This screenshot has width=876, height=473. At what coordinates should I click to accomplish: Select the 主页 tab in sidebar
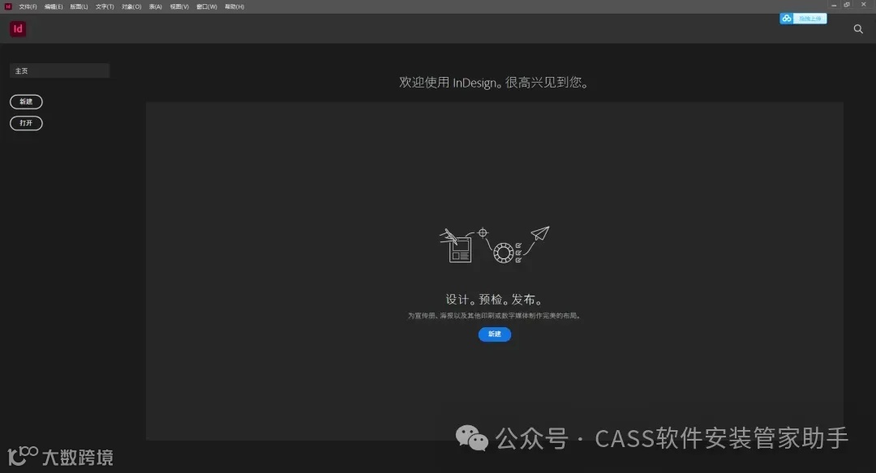tap(60, 70)
